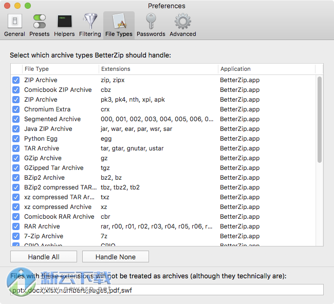The width and height of the screenshot is (334, 304).
Task: Click the 'cbr' extensions cell
Action: pyautogui.click(x=105, y=217)
